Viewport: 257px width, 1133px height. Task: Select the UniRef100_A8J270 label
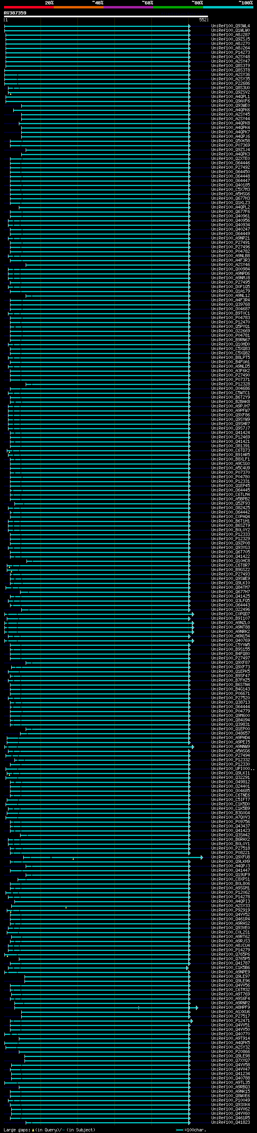[x=230, y=43]
